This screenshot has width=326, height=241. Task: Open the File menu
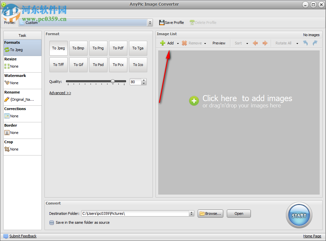click(x=5, y=12)
